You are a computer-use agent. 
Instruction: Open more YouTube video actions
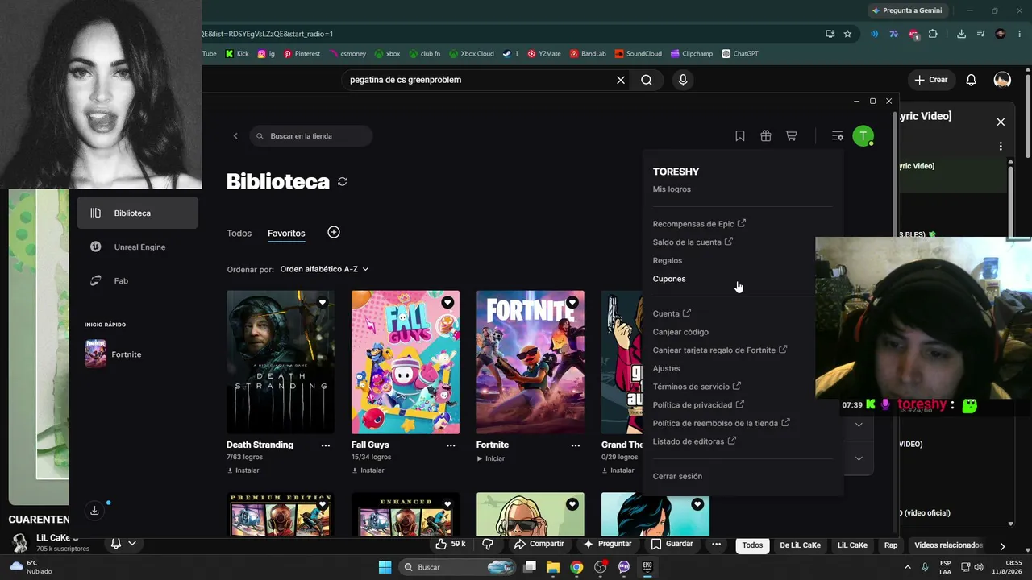tap(716, 544)
